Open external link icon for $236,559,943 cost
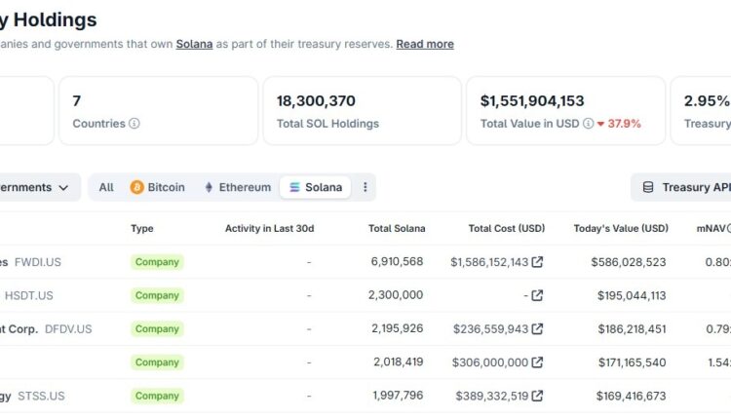This screenshot has width=731, height=419. tap(537, 329)
